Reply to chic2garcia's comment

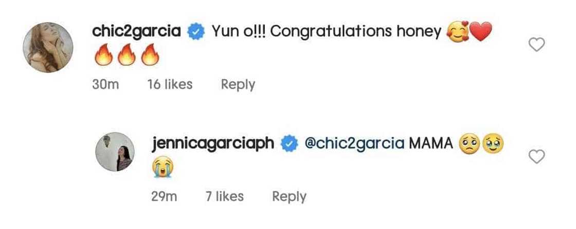(238, 84)
